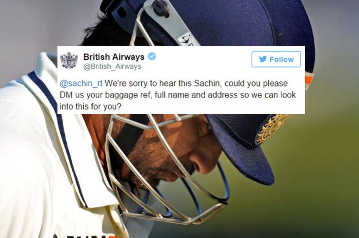
Task: Click the blue verified badge checkmark
Action: 152,57
